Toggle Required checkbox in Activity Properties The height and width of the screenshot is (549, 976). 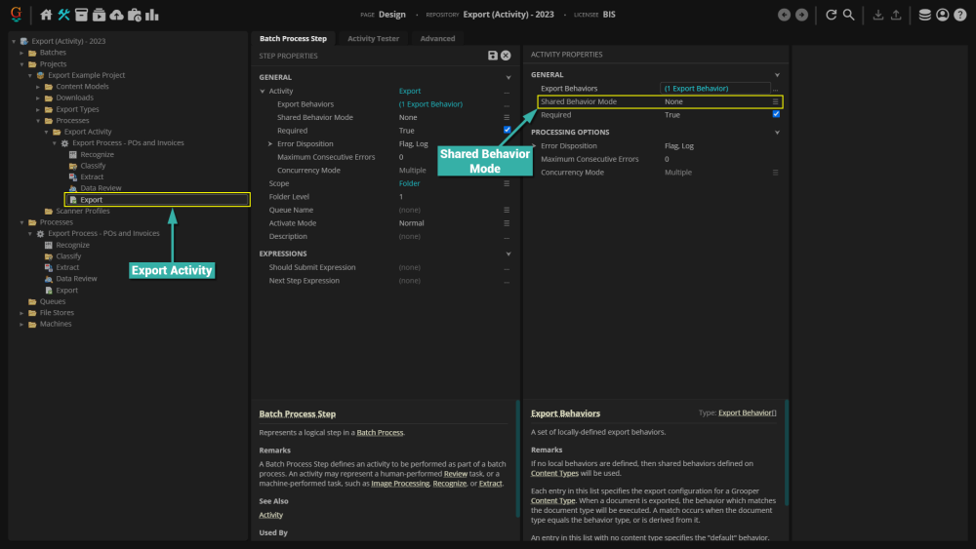pos(776,114)
